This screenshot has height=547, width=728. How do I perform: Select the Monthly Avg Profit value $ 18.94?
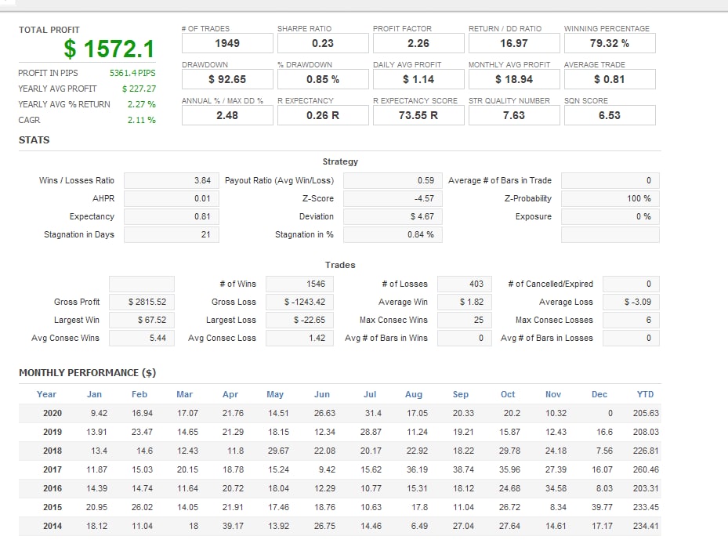click(514, 79)
